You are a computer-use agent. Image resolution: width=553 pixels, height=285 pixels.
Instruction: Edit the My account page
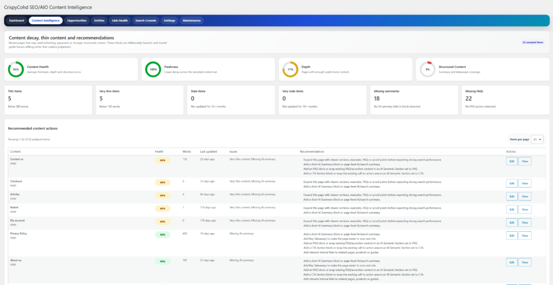(512, 223)
